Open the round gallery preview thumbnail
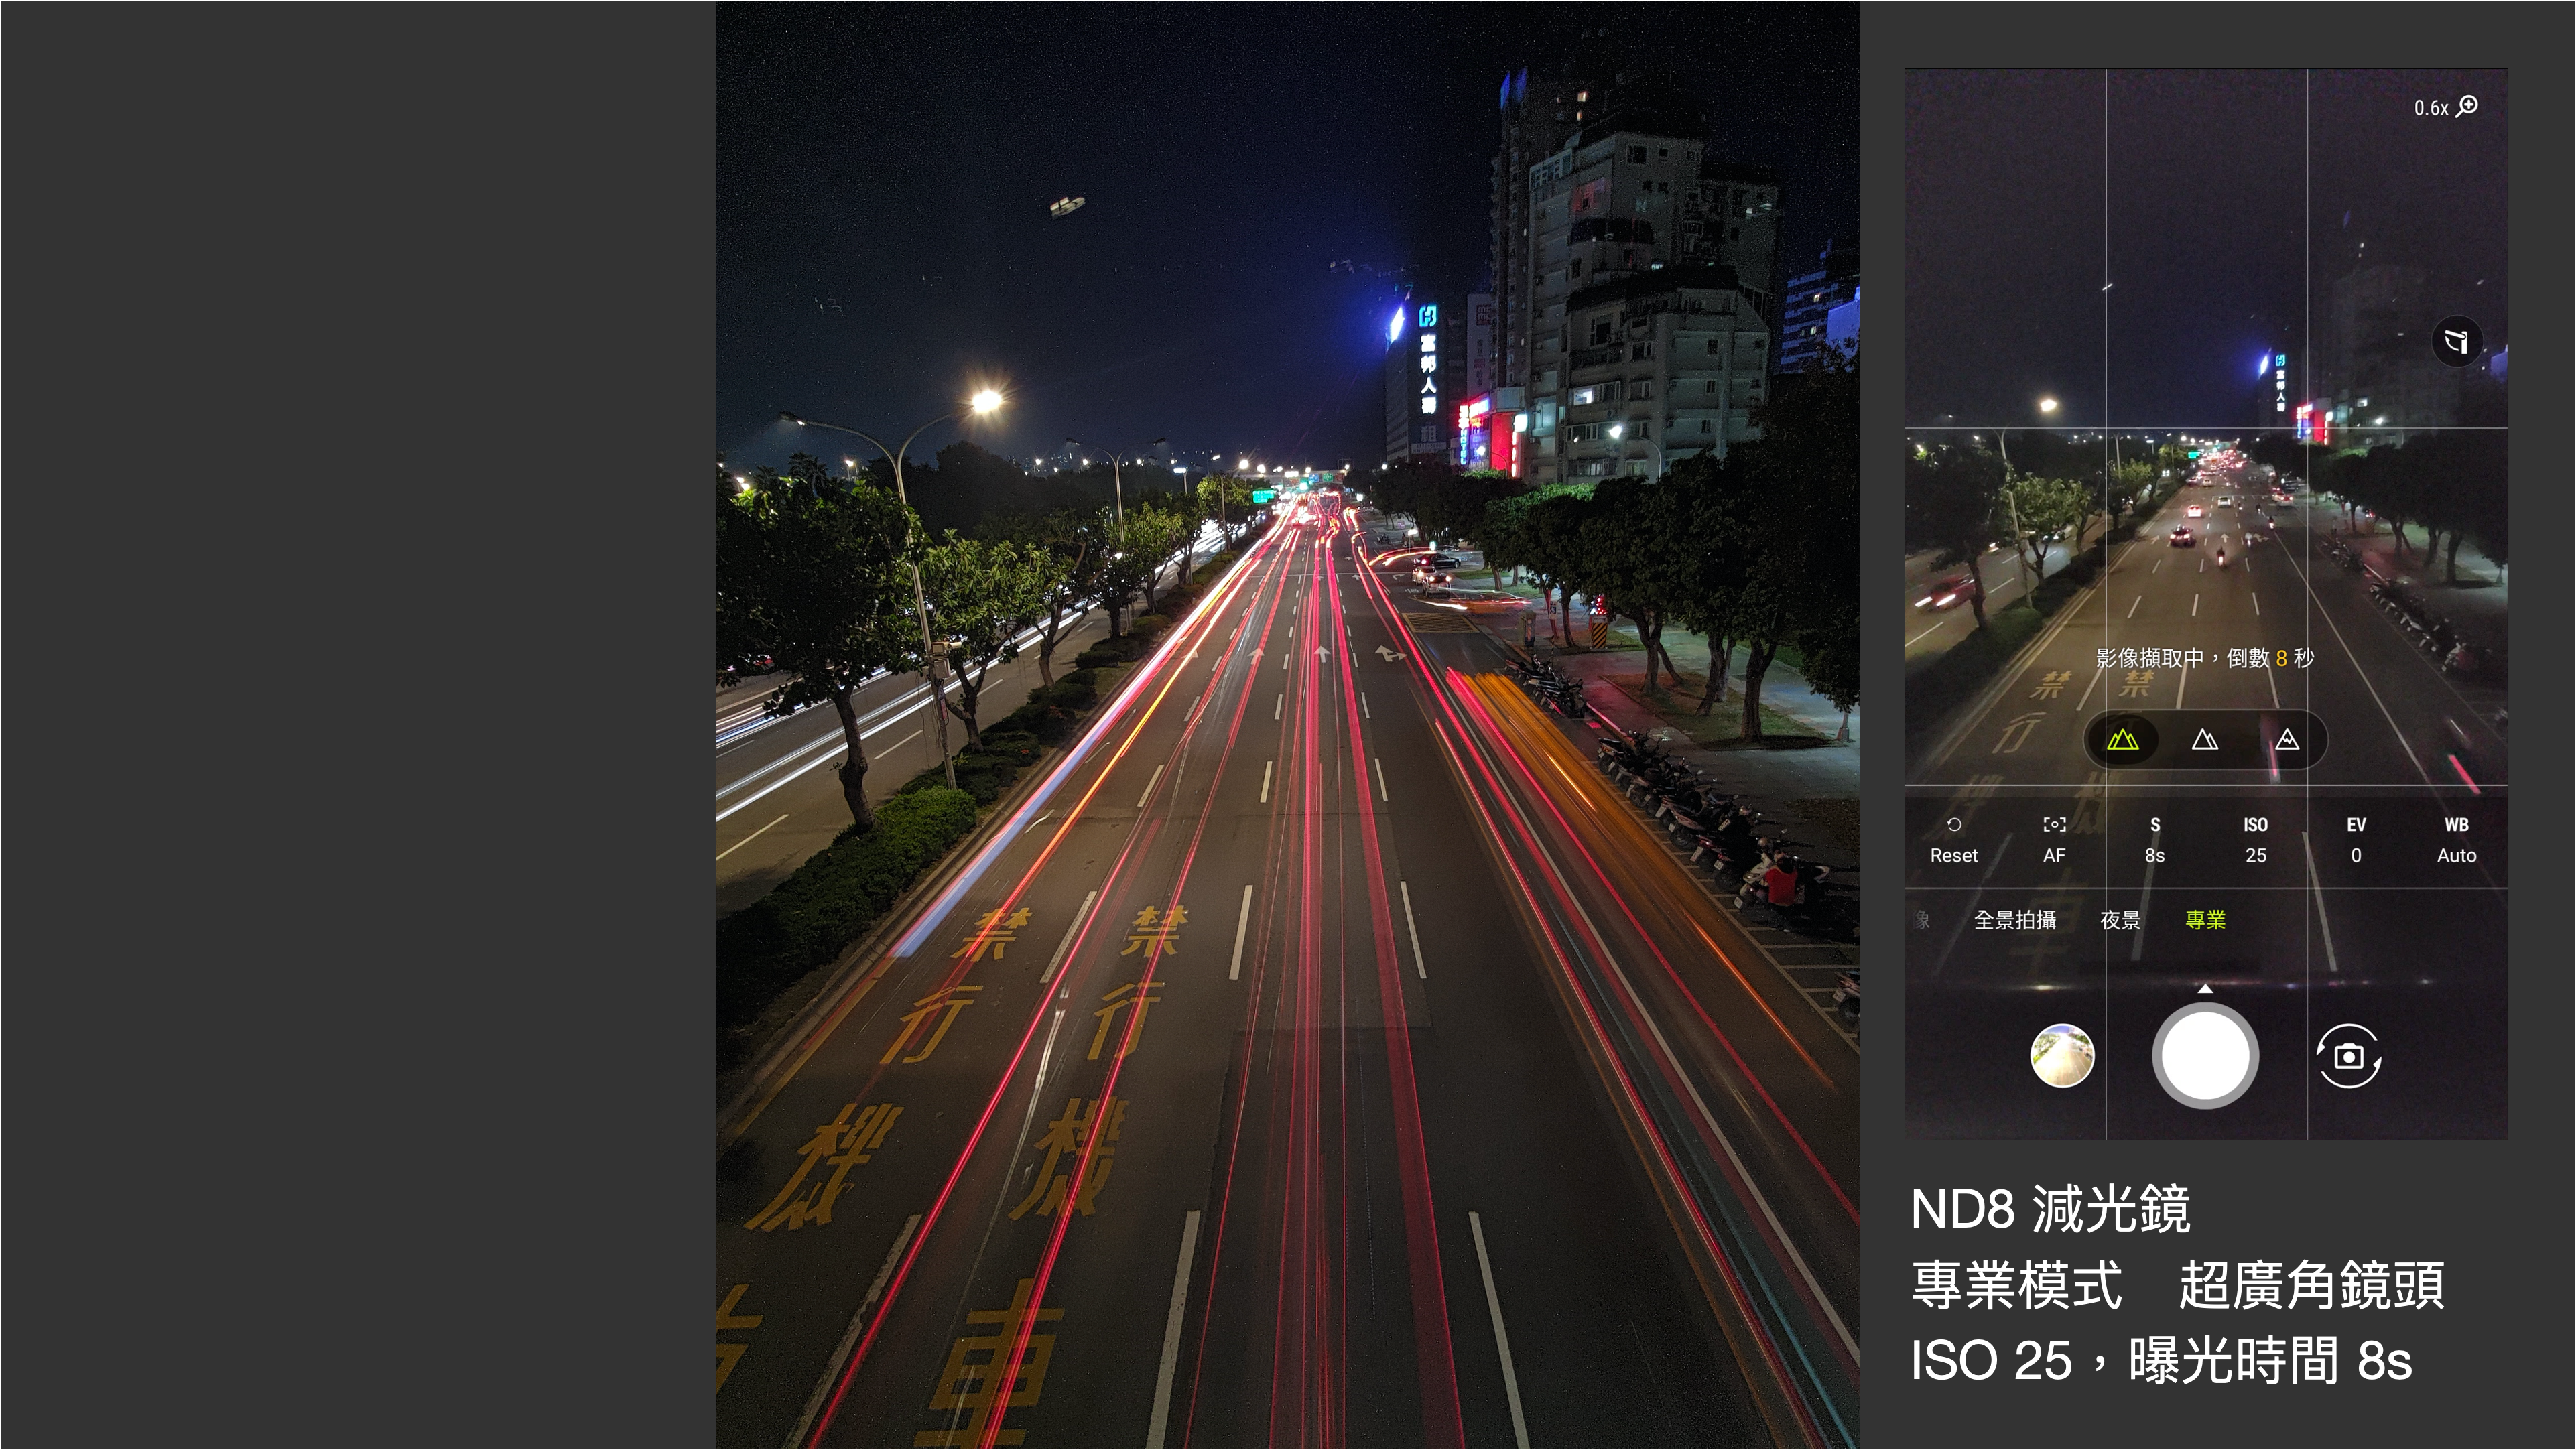This screenshot has height=1450, width=2576. (2062, 1056)
